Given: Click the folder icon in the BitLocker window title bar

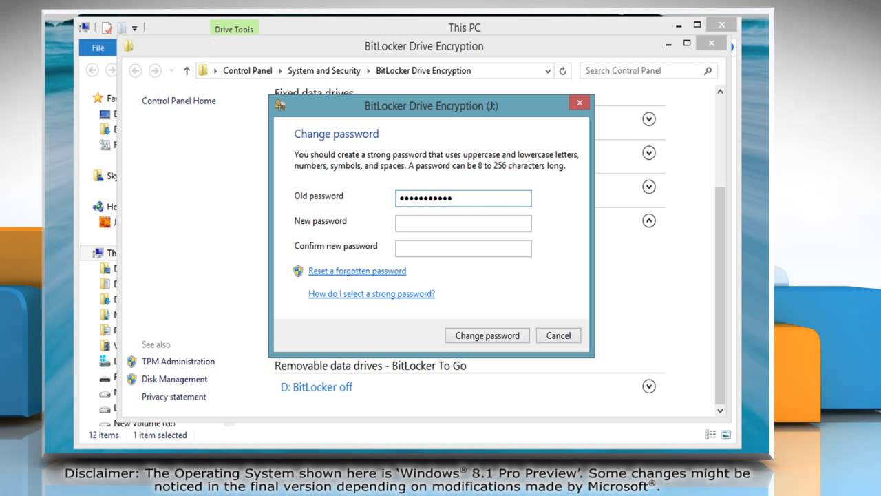Looking at the screenshot, I should pyautogui.click(x=129, y=46).
